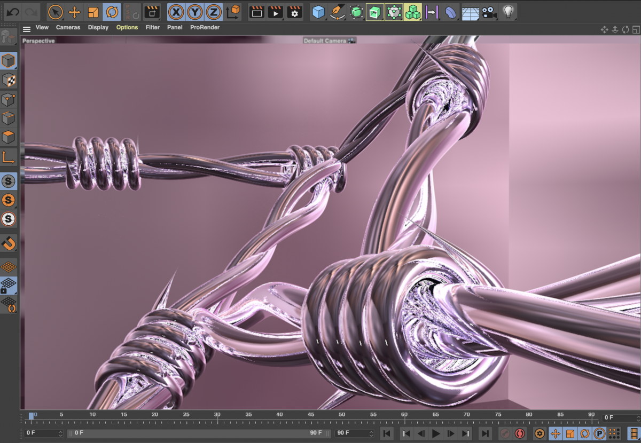Step the 90 F end frame field
This screenshot has height=443, width=641.
[371, 433]
